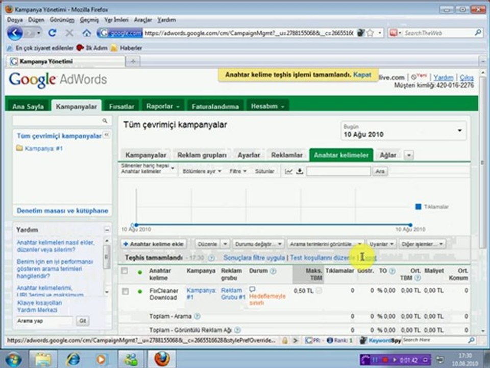
Task: Expand Silenler hariç hepsi filter dropdown
Action: (148, 168)
